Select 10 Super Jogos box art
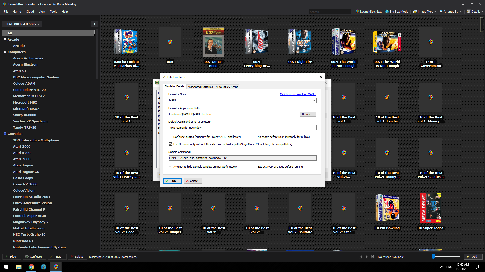 [x=430, y=208]
